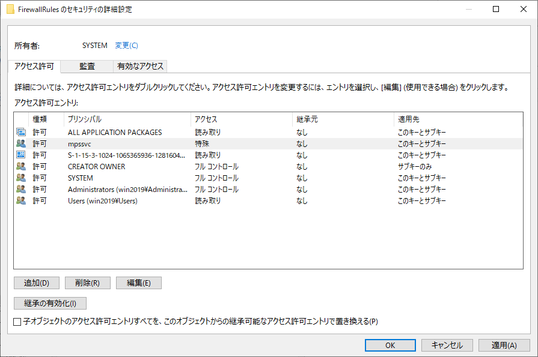Select the mpssvc principal entry
Screen dimensions: 538x357
pos(79,144)
